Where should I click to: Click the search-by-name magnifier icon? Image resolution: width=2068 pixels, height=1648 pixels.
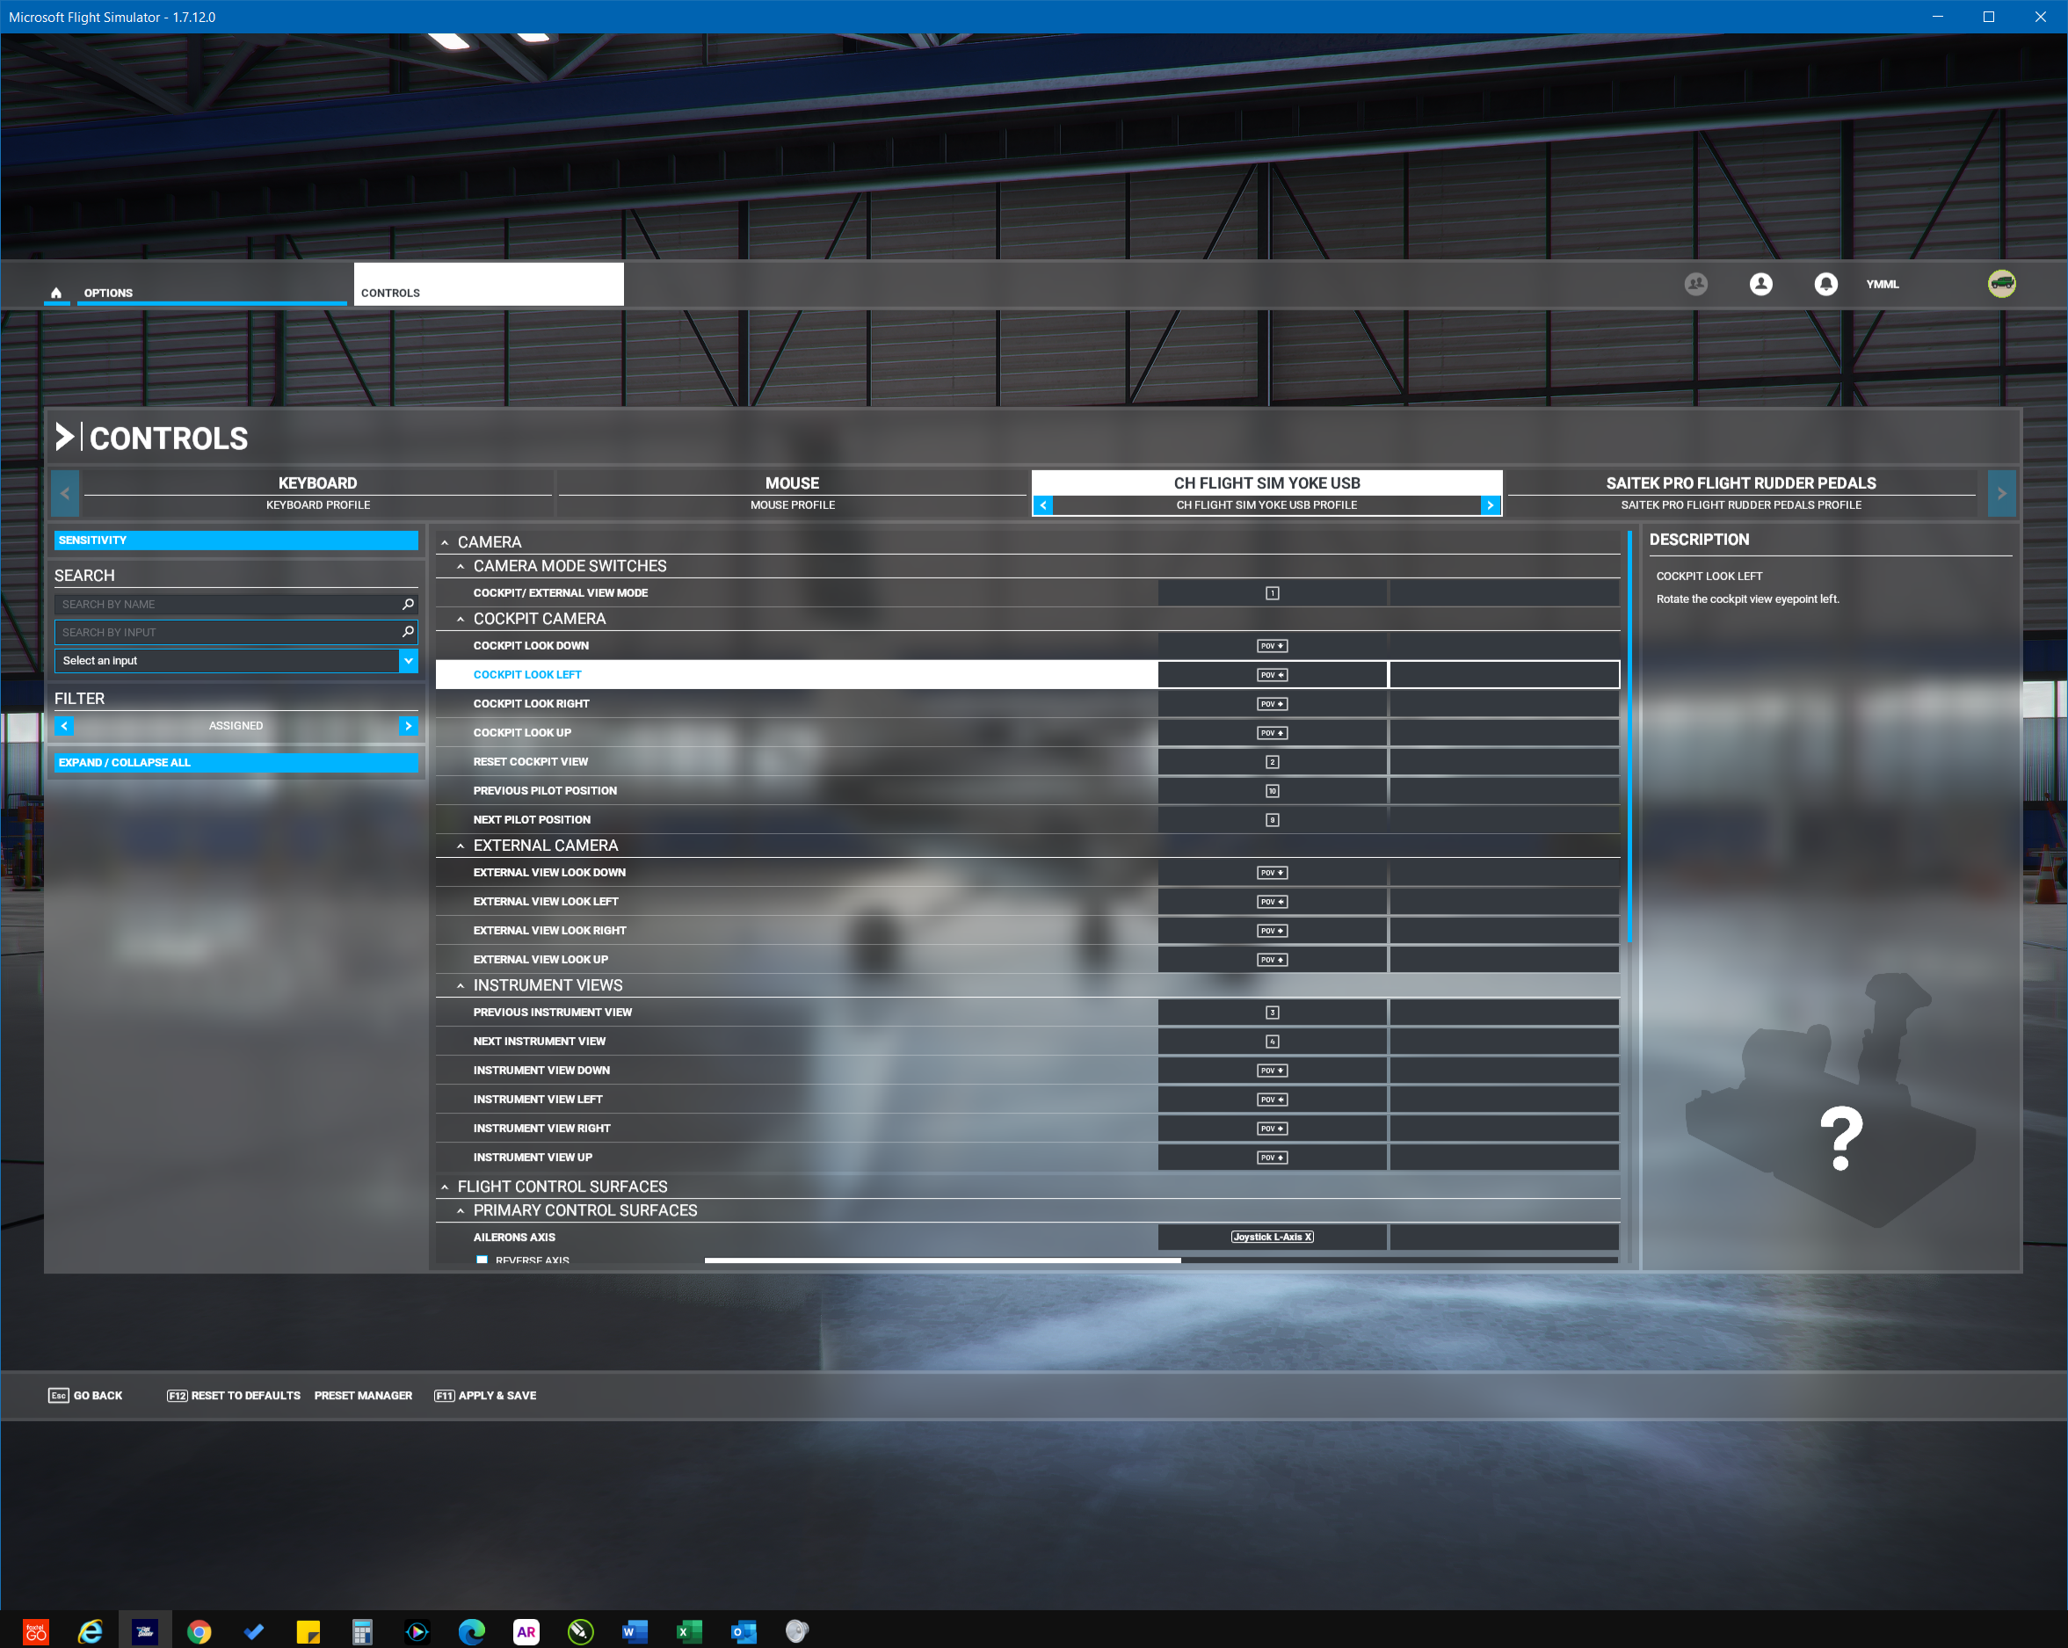408,605
